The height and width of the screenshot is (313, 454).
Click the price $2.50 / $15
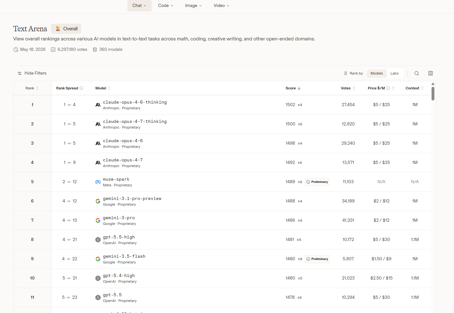point(381,278)
